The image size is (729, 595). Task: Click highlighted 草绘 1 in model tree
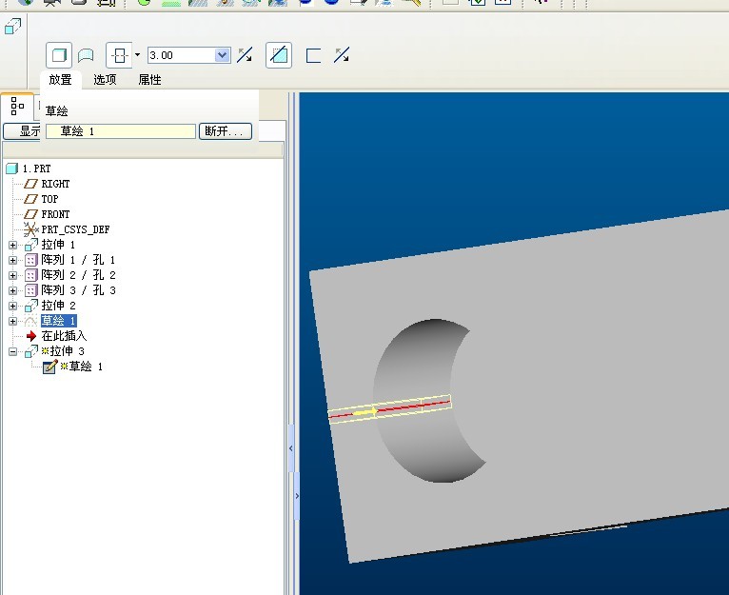59,321
